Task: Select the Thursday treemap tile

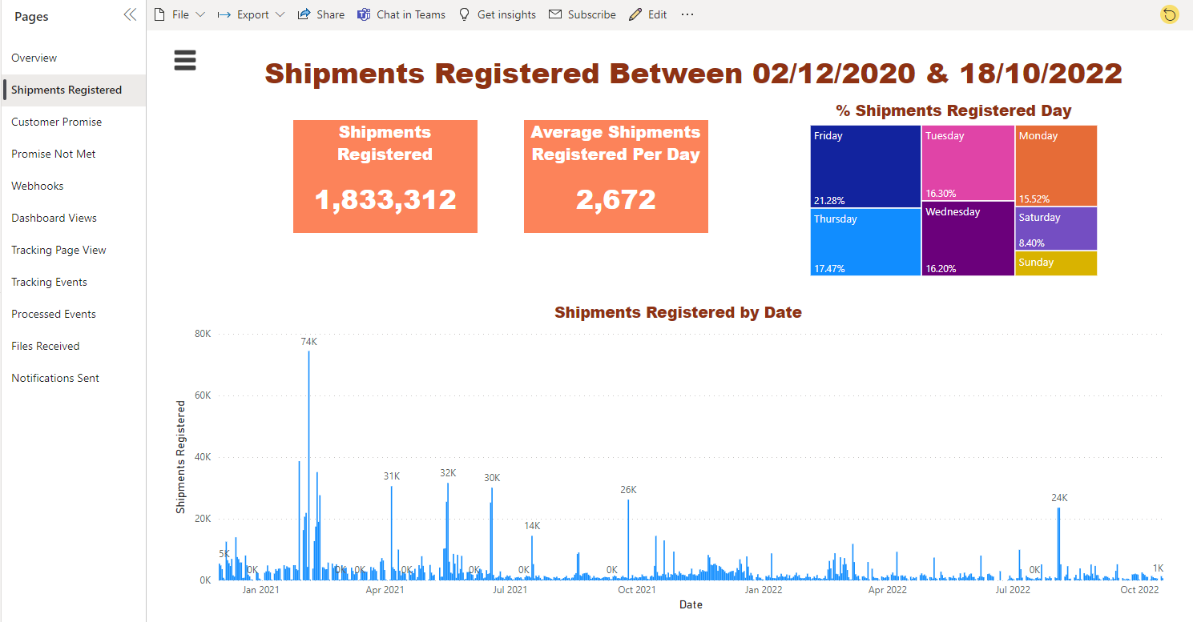Action: point(865,242)
